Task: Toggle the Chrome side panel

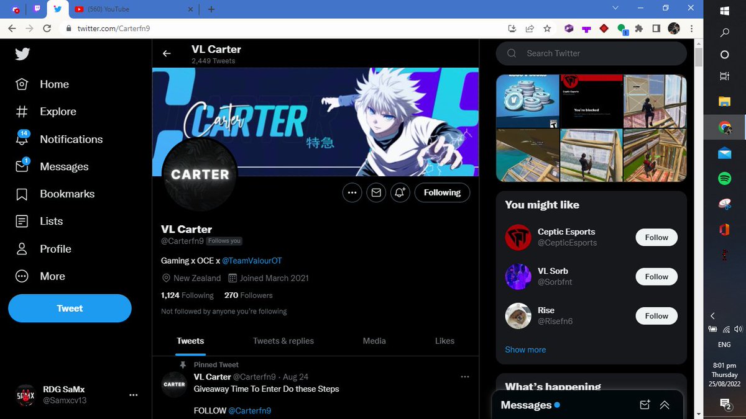Action: point(656,29)
